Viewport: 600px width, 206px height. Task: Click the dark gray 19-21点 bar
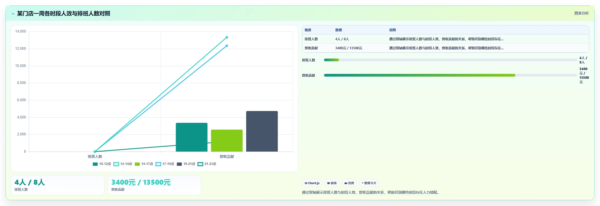coord(262,131)
